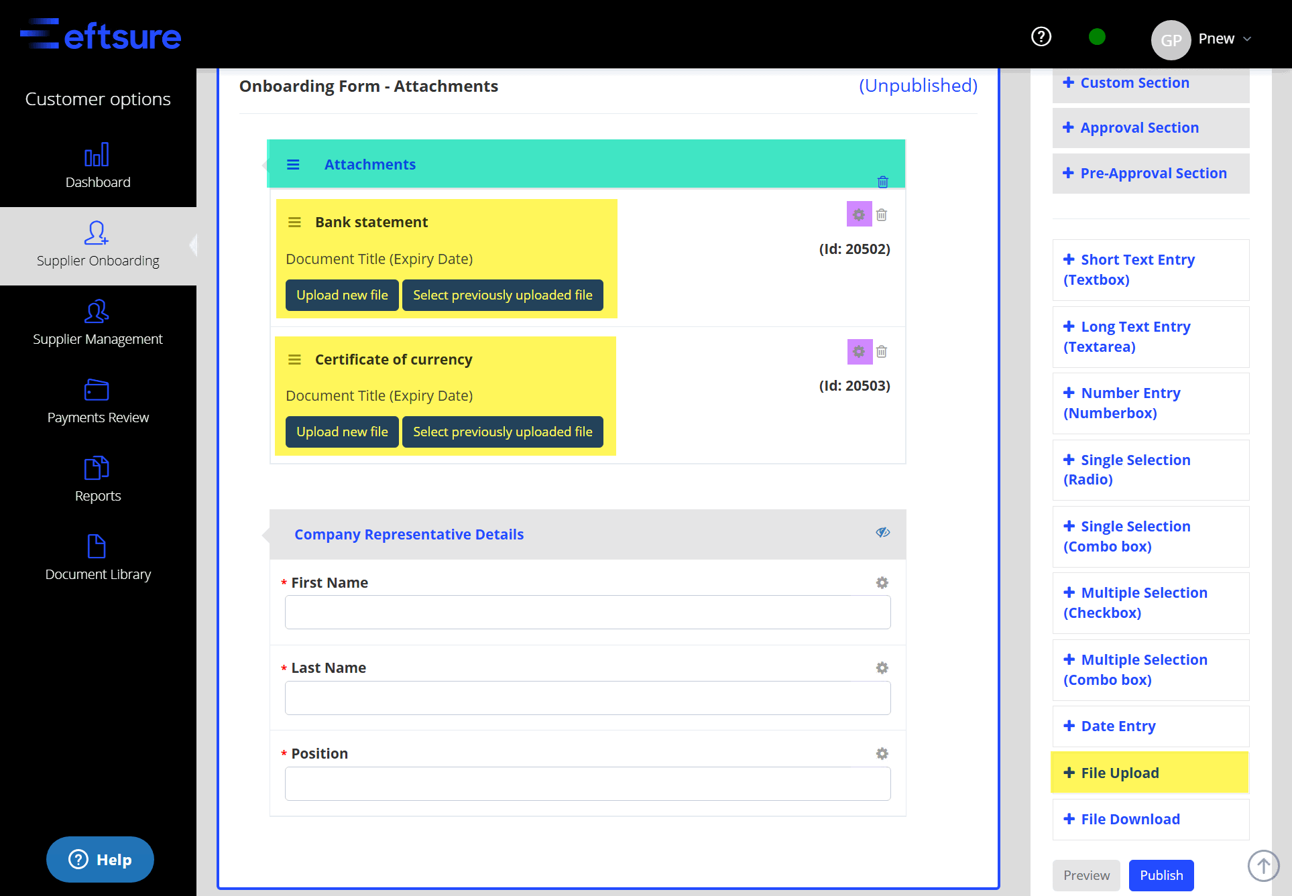Open settings gear for Last Name
Viewport: 1292px width, 896px height.
[x=882, y=668]
